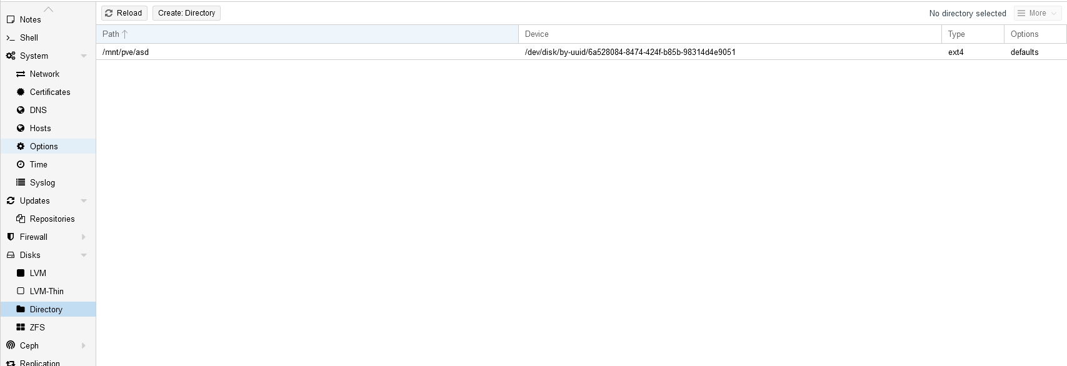Image resolution: width=1067 pixels, height=366 pixels.
Task: Click the Firewall shield icon
Action: pyautogui.click(x=11, y=237)
